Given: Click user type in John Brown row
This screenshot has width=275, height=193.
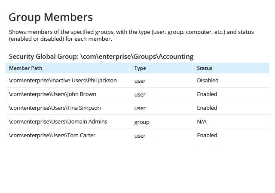Looking at the screenshot, I should [x=140, y=95].
